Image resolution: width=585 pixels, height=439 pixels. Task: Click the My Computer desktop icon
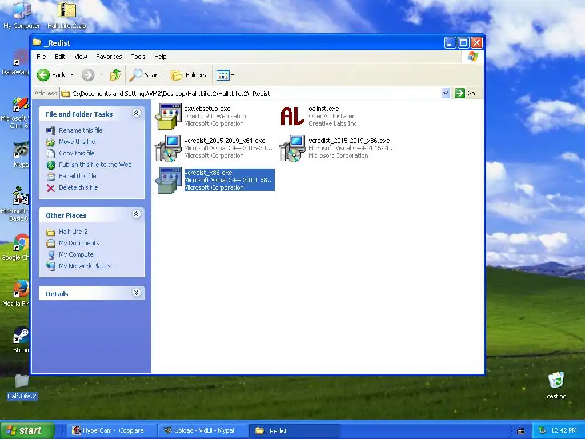22,10
